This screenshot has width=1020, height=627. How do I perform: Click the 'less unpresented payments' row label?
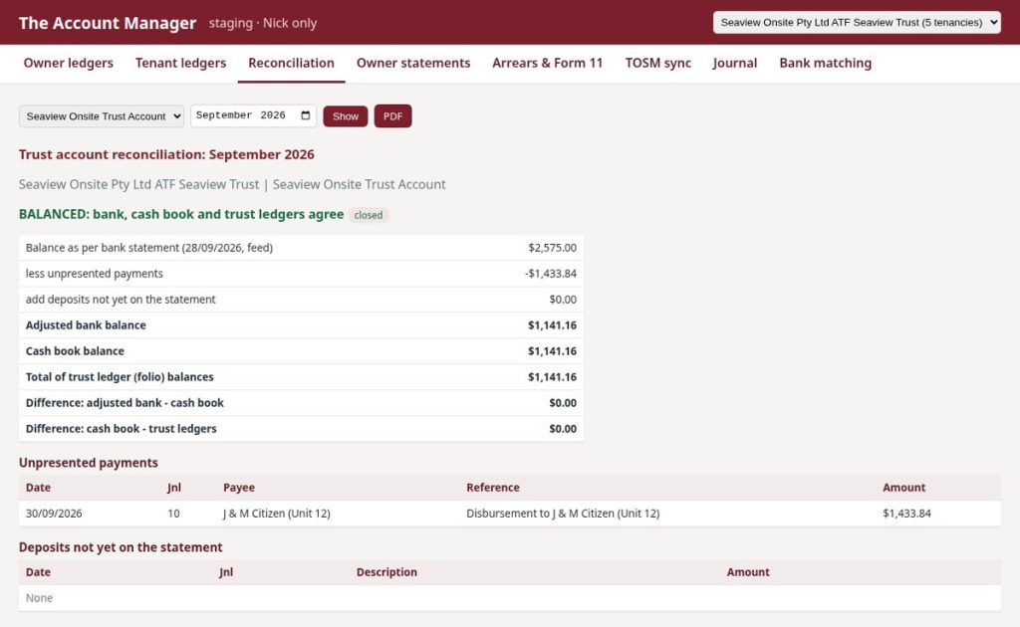[x=95, y=274]
